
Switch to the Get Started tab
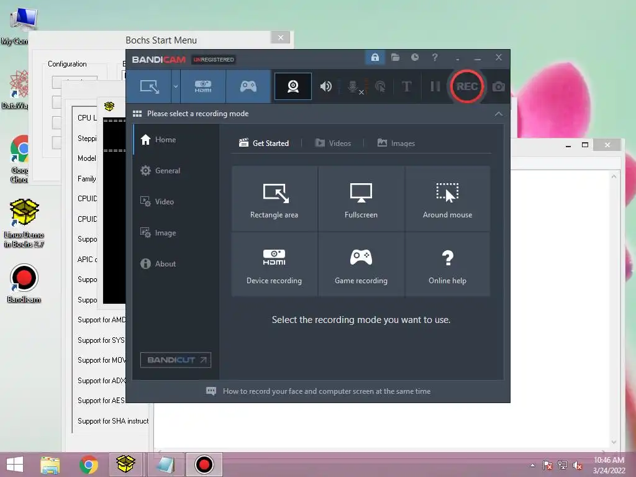click(x=264, y=143)
